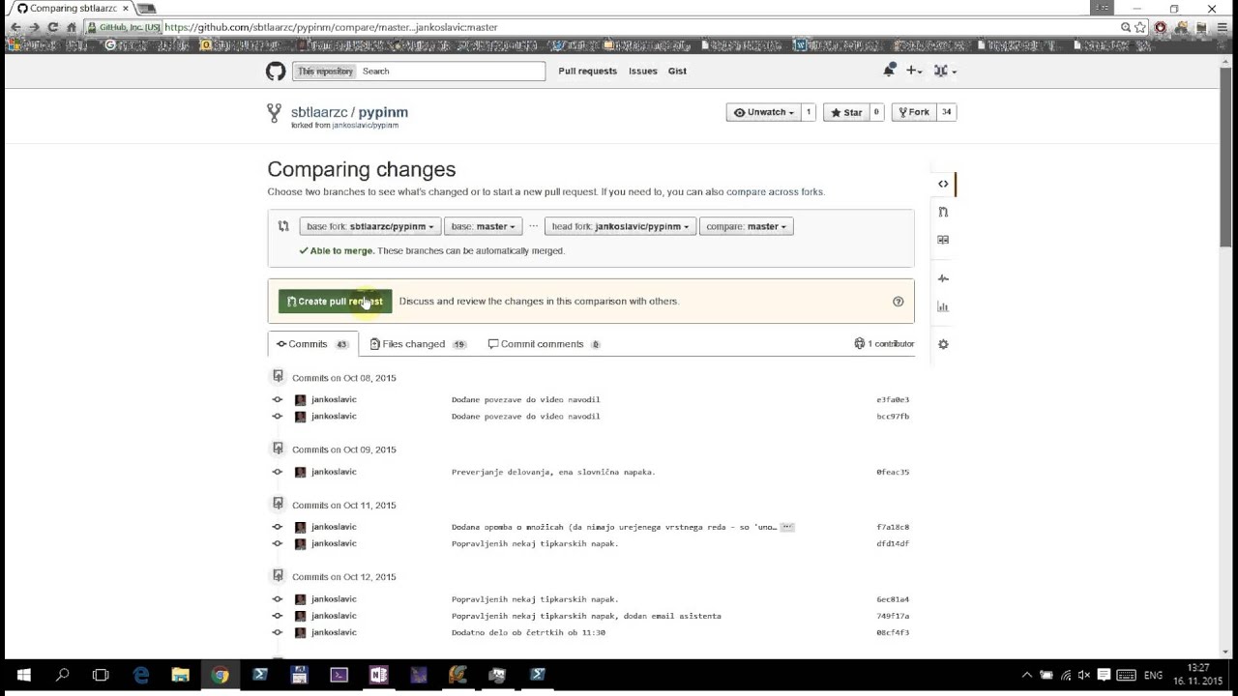1238x696 pixels.
Task: Click jankoslavic avatar in the 0feac35 commit row
Action: [x=300, y=473]
